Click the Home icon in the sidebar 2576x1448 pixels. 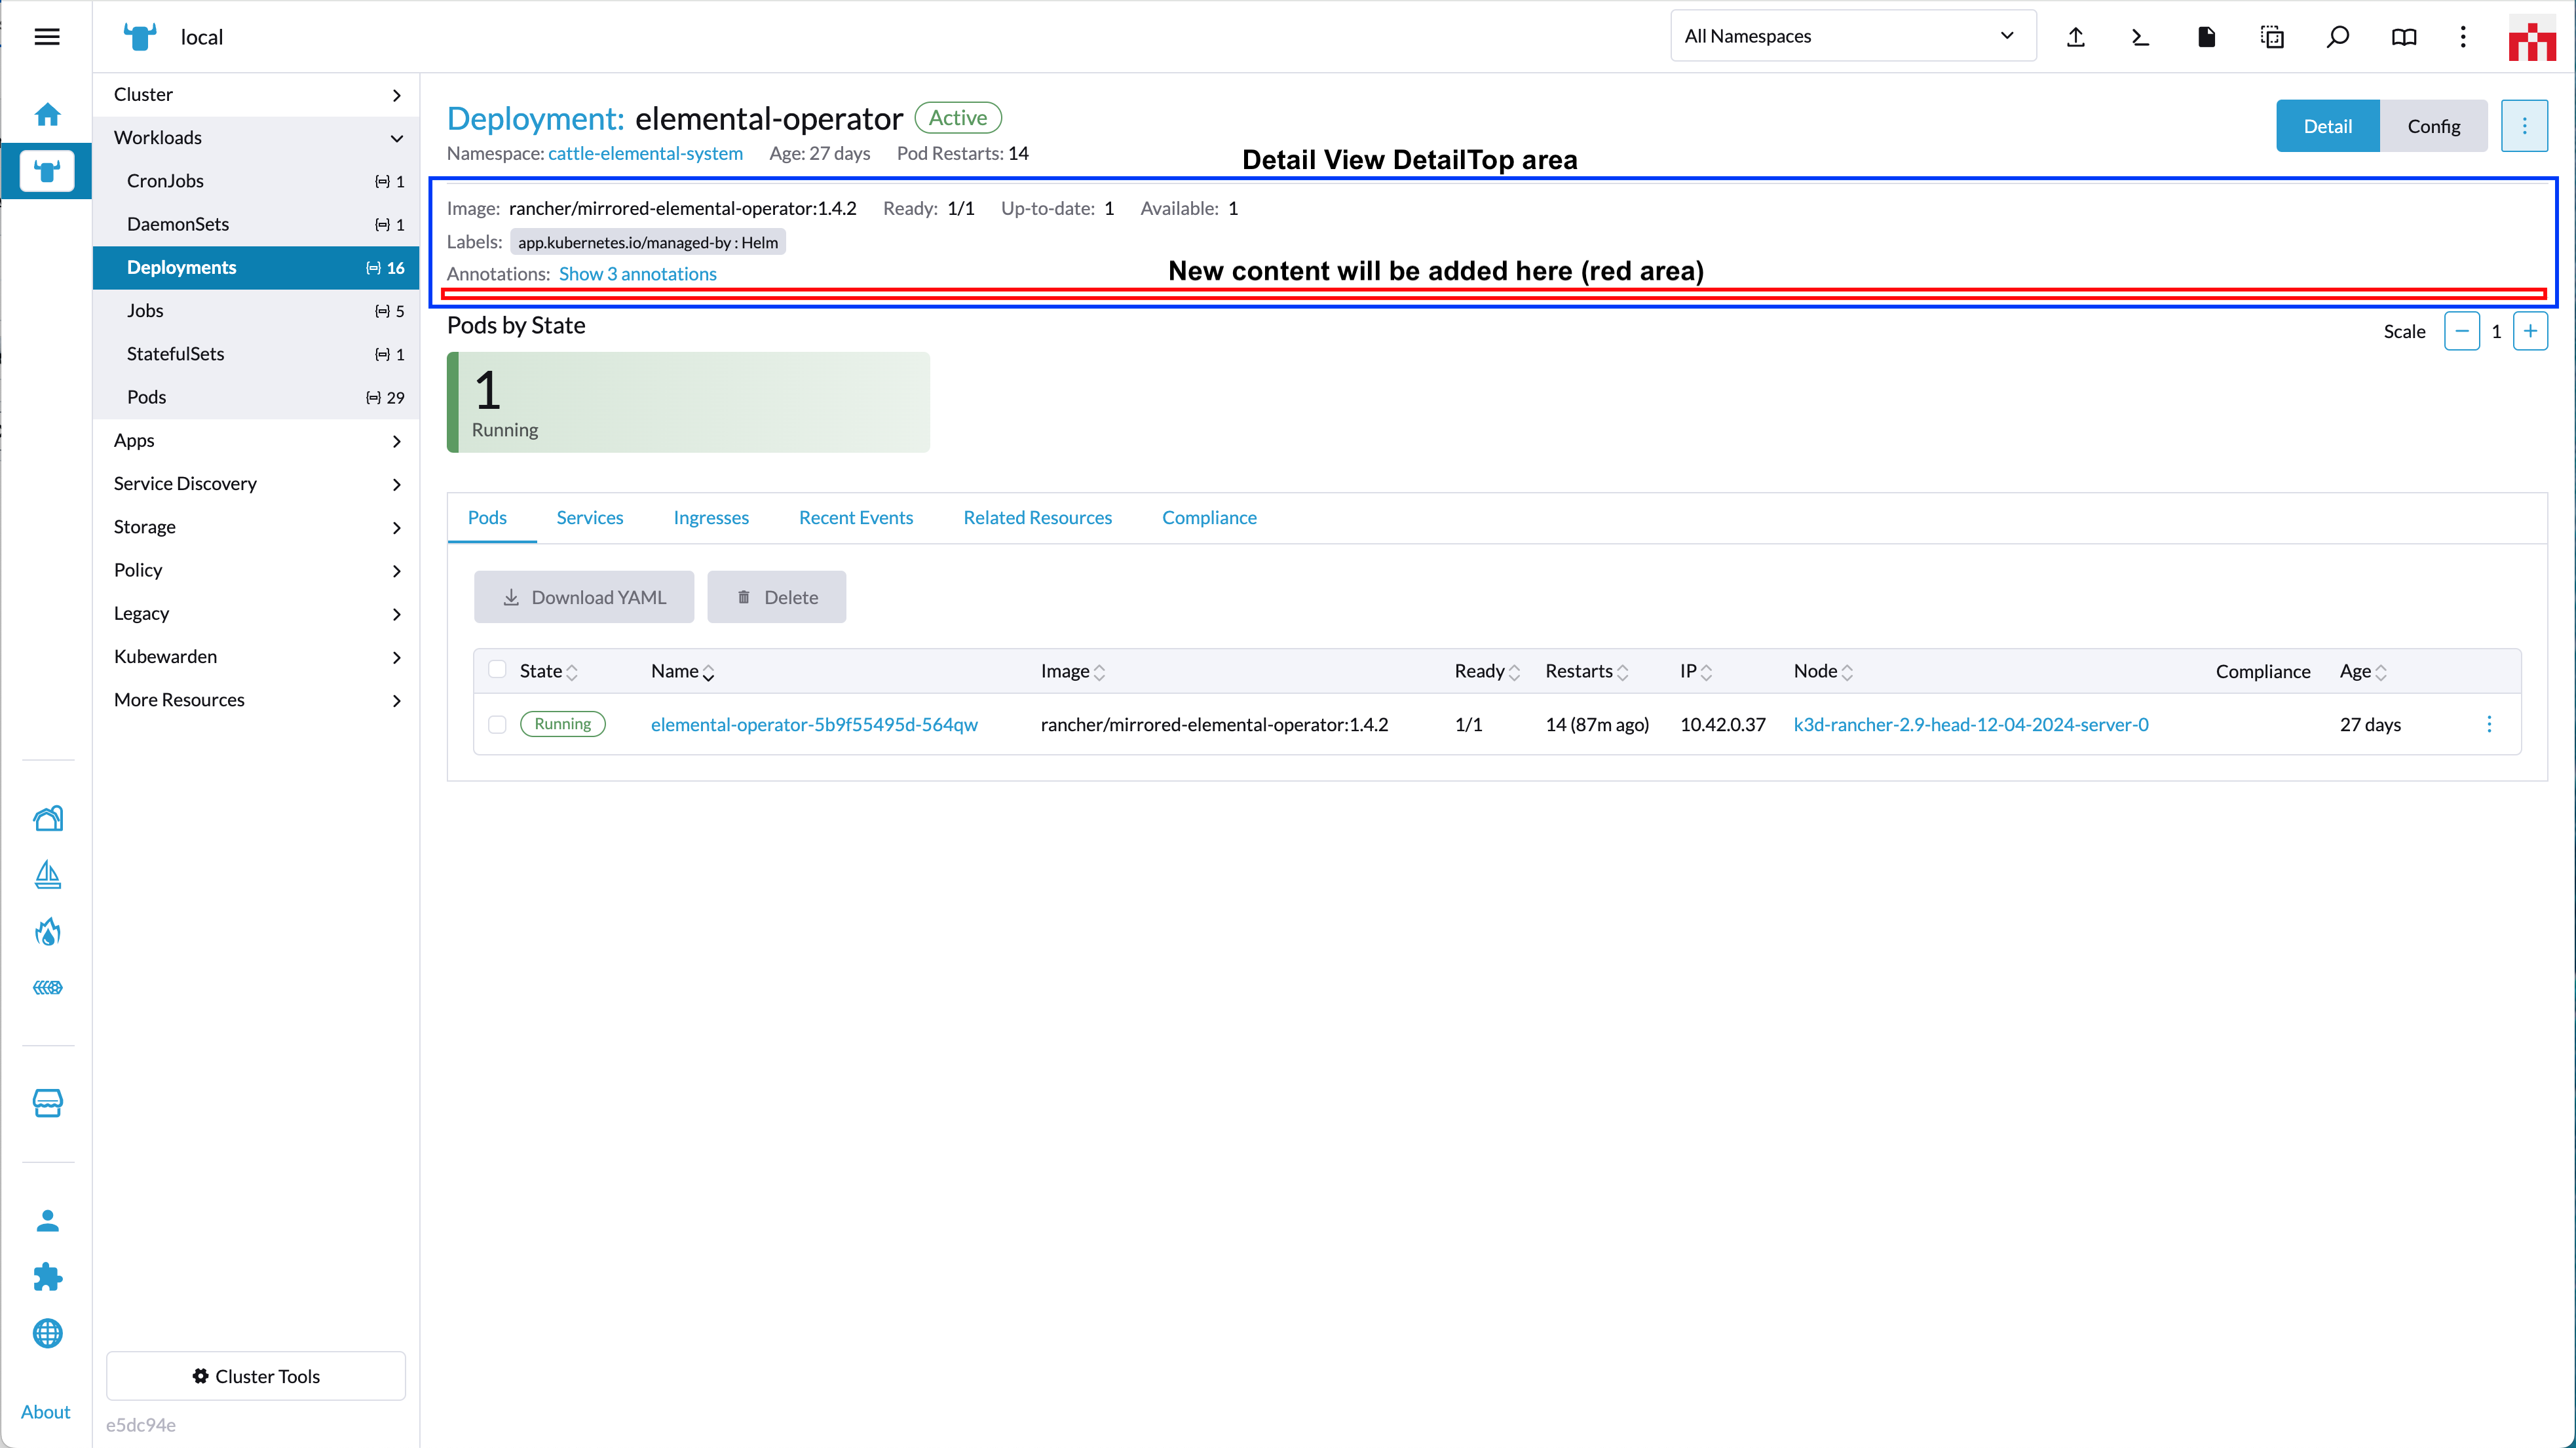47,114
